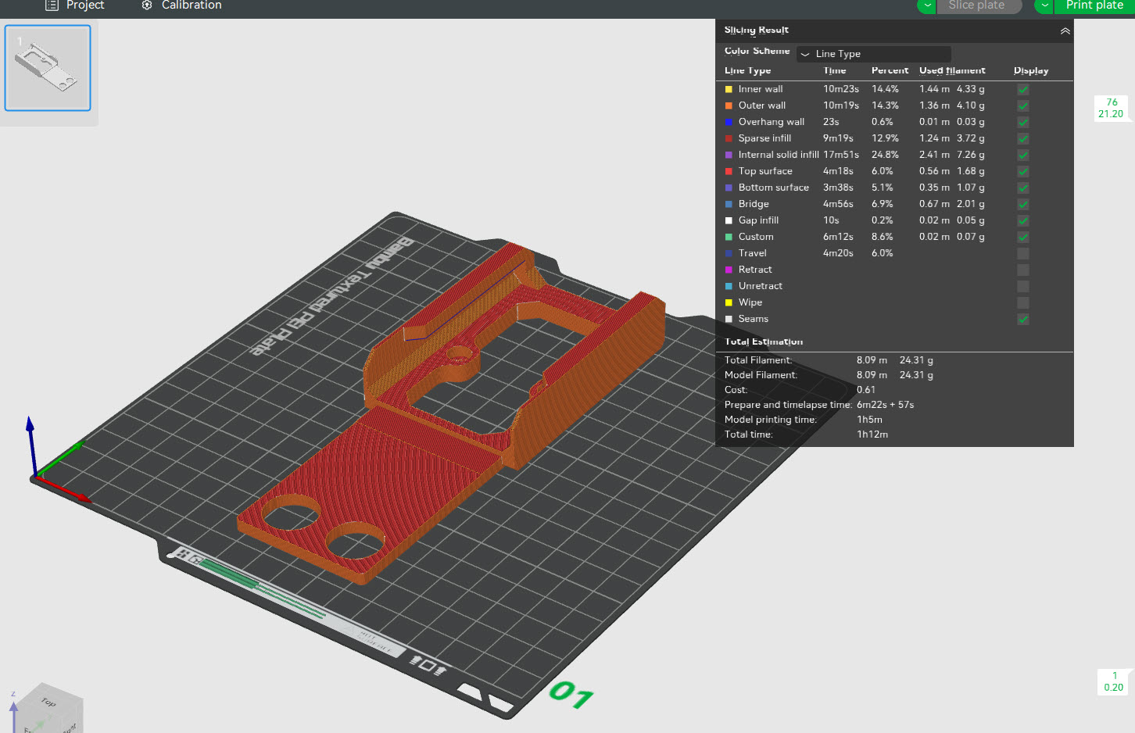This screenshot has height=733, width=1135.
Task: Click the yellow Inner wall legend icon
Action: pyautogui.click(x=729, y=89)
